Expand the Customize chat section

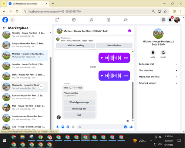[x=158, y=64]
